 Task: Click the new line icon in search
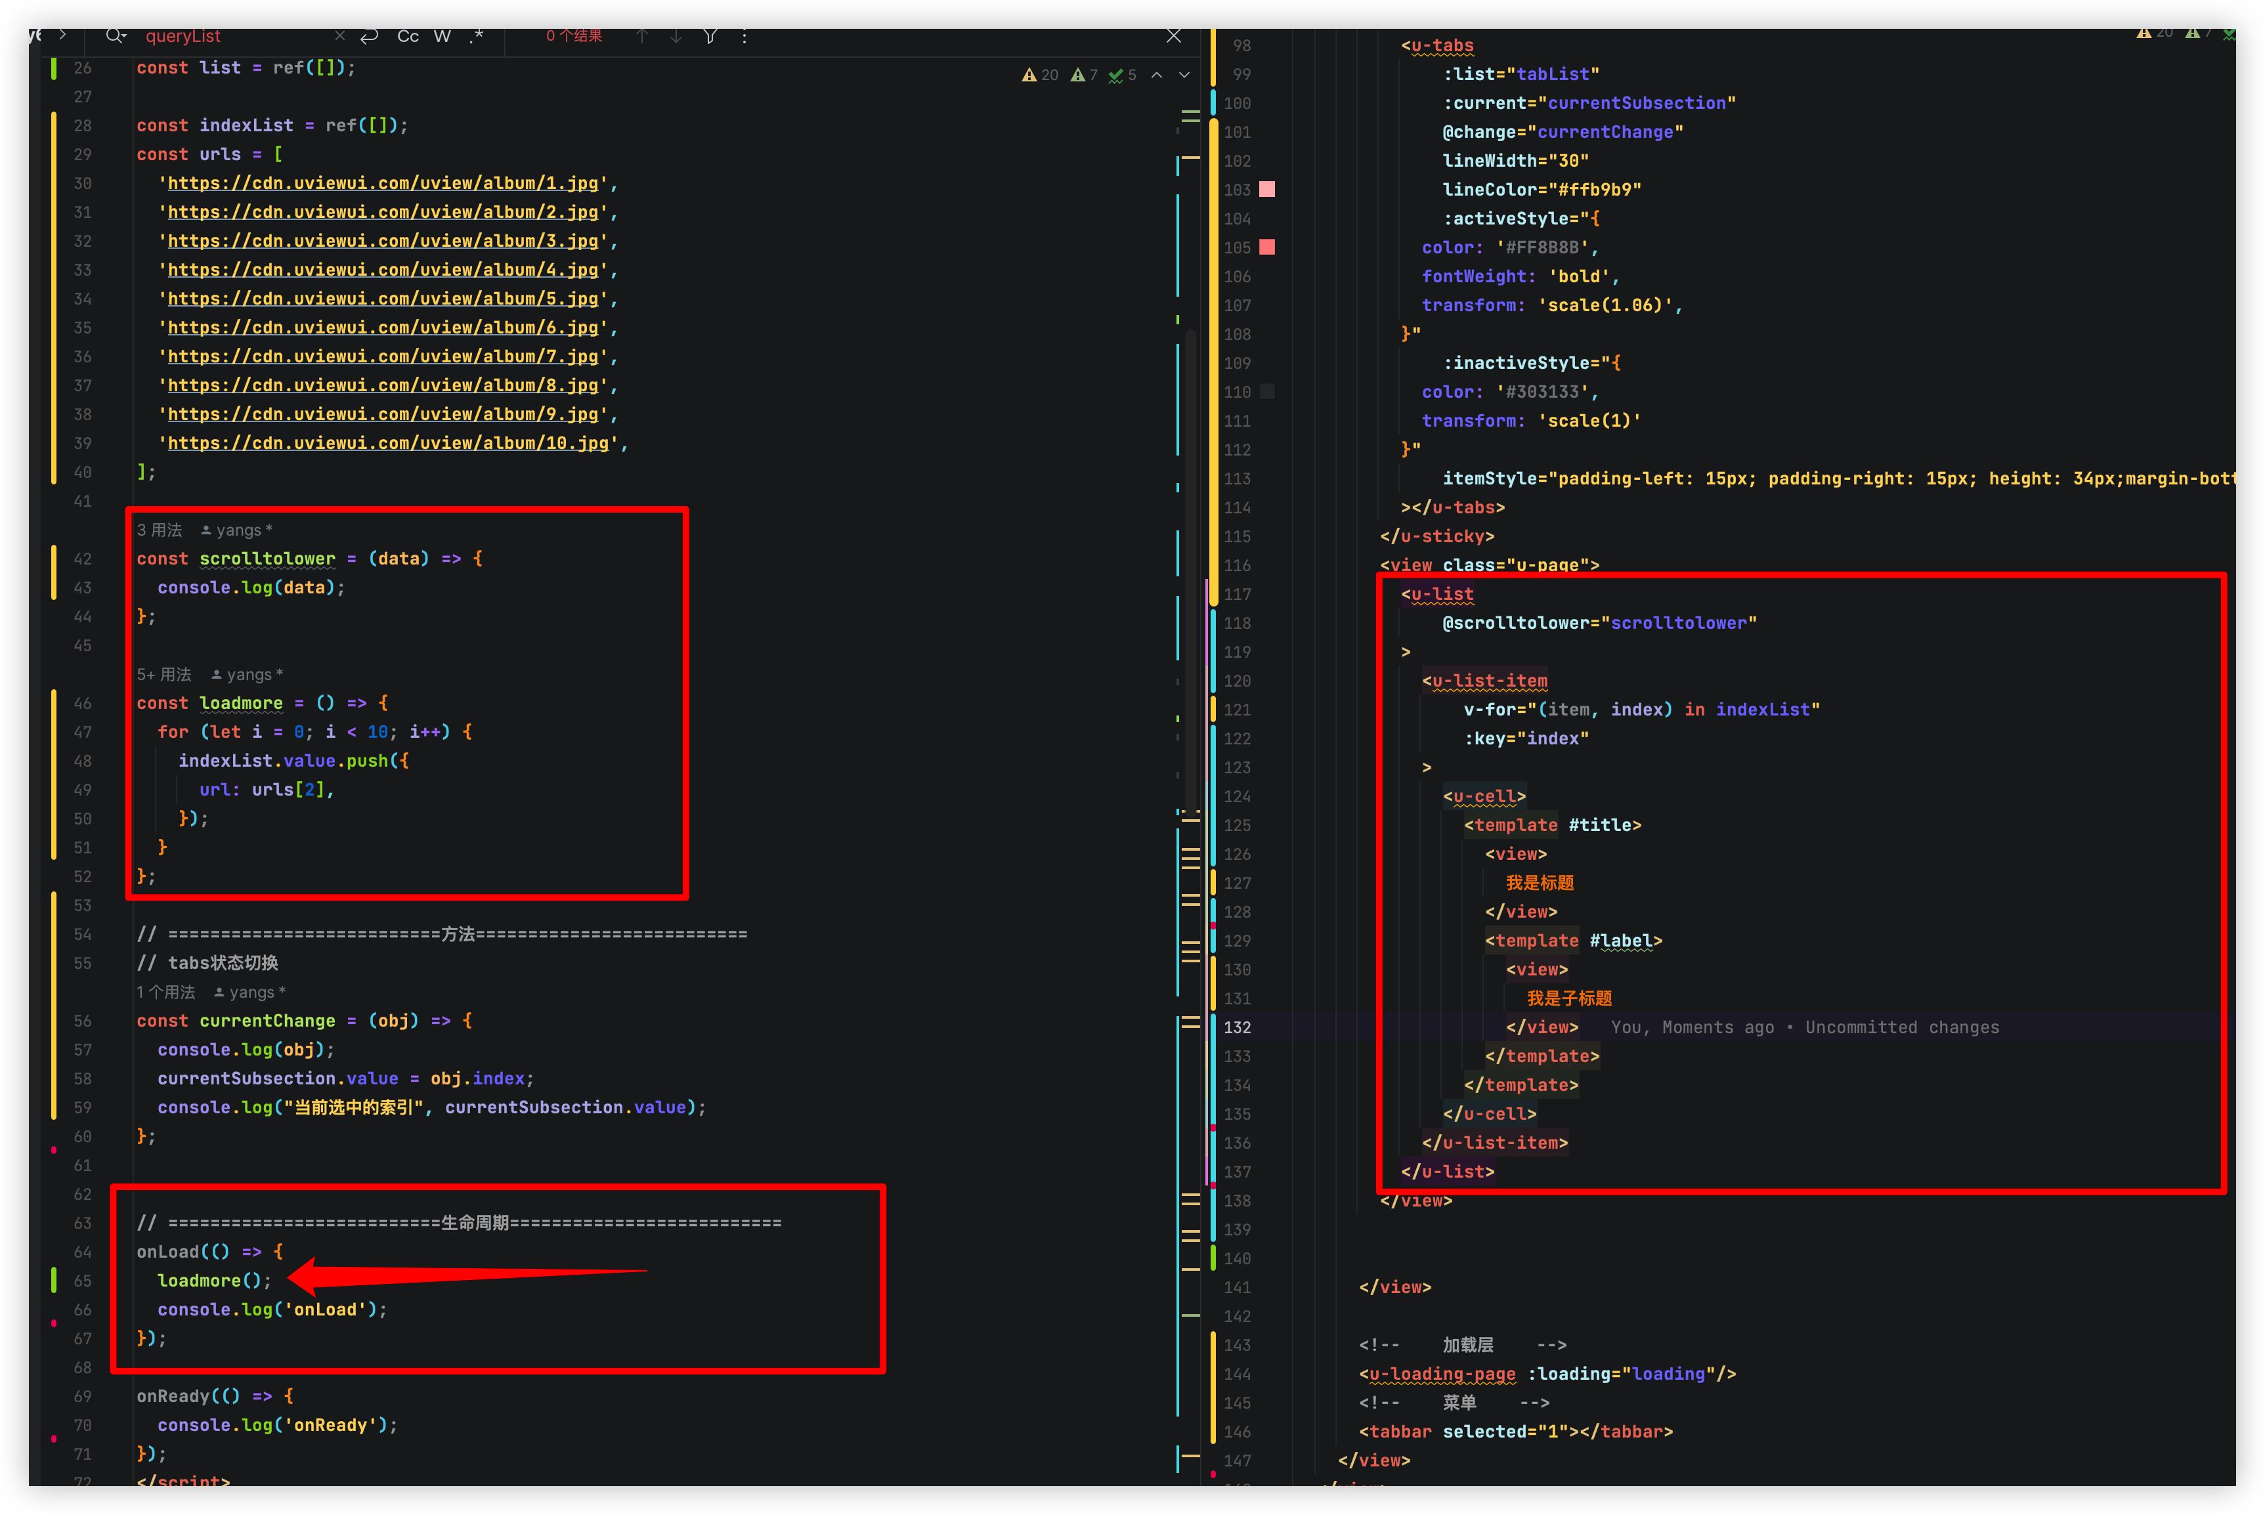pyautogui.click(x=369, y=35)
